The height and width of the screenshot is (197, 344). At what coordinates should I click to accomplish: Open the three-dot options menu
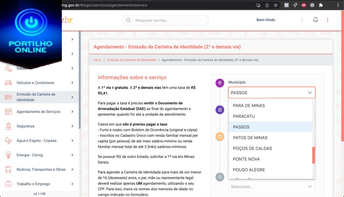coord(327,20)
